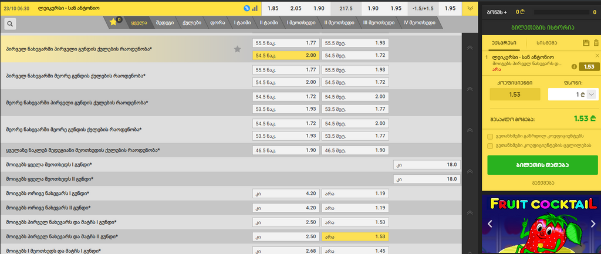Select კი 18.0 for II team all quarters
This screenshot has height=254, width=601.
click(x=427, y=179)
